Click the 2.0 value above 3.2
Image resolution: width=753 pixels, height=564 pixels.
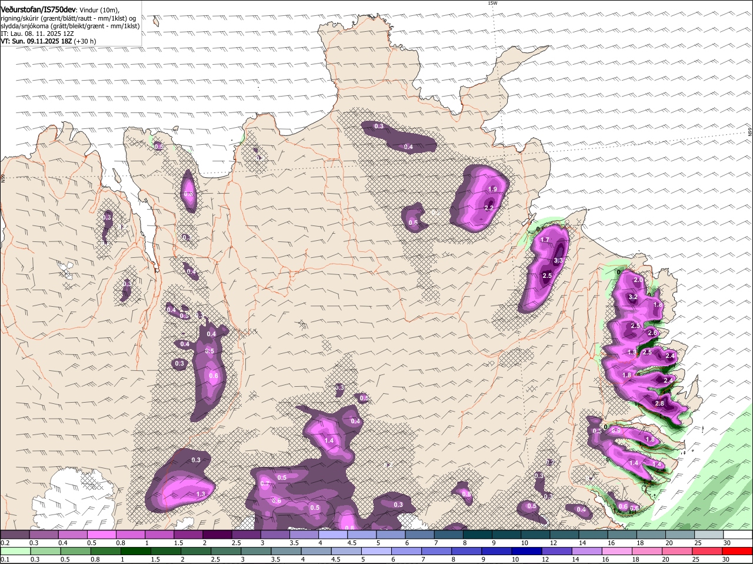point(638,280)
